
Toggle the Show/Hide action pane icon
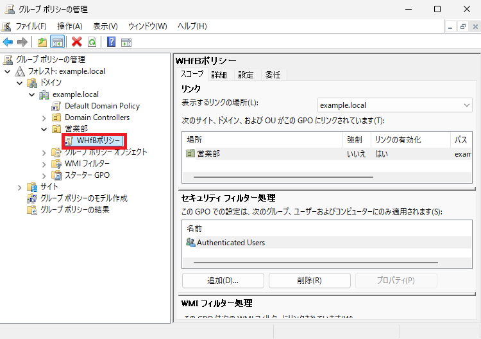tap(126, 42)
